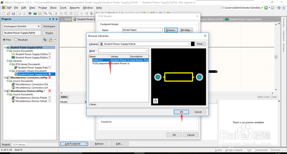Click the New document toolbar icon
Viewport: 287px width, 154px height.
tap(4, 13)
